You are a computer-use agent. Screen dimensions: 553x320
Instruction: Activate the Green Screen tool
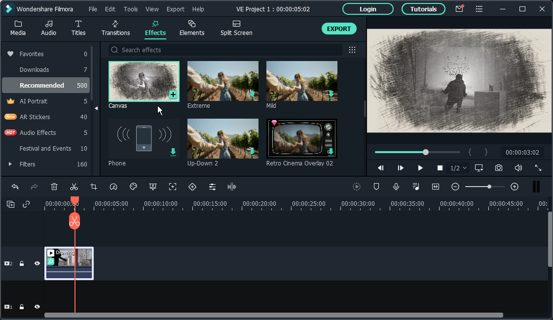(152, 187)
